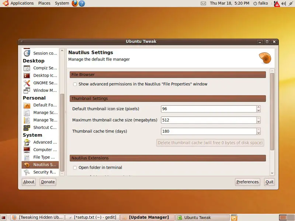This screenshot has width=295, height=221.
Task: Tick the Open folder in terminal checkbox
Action: (x=75, y=168)
